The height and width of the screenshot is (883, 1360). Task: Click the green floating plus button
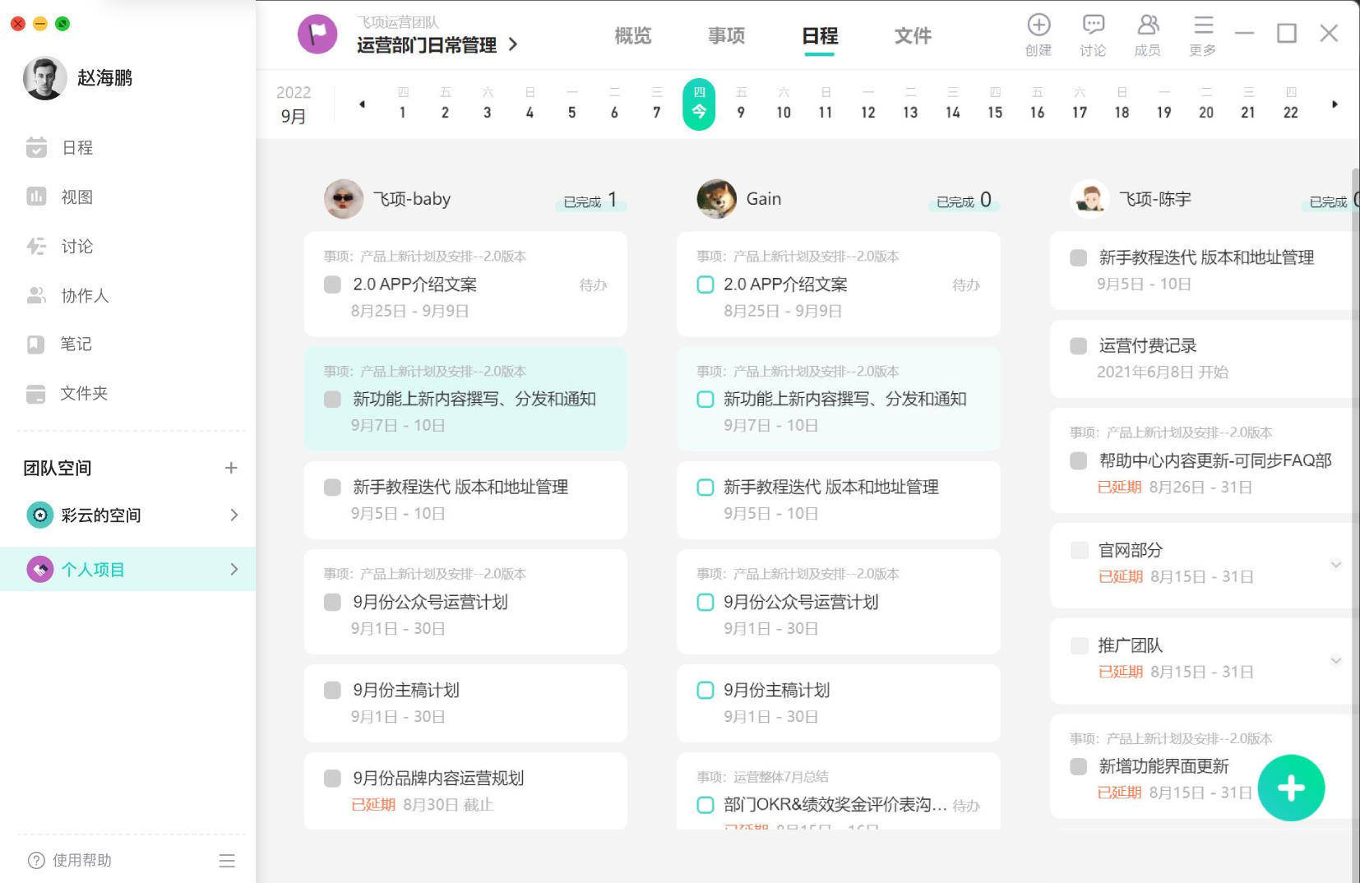click(x=1291, y=788)
